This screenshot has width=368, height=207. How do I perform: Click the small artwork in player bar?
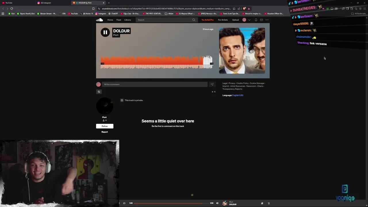coord(225,203)
